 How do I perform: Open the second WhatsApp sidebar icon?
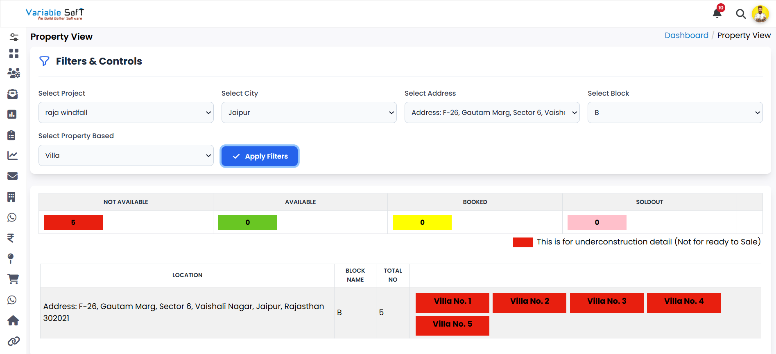(12, 300)
